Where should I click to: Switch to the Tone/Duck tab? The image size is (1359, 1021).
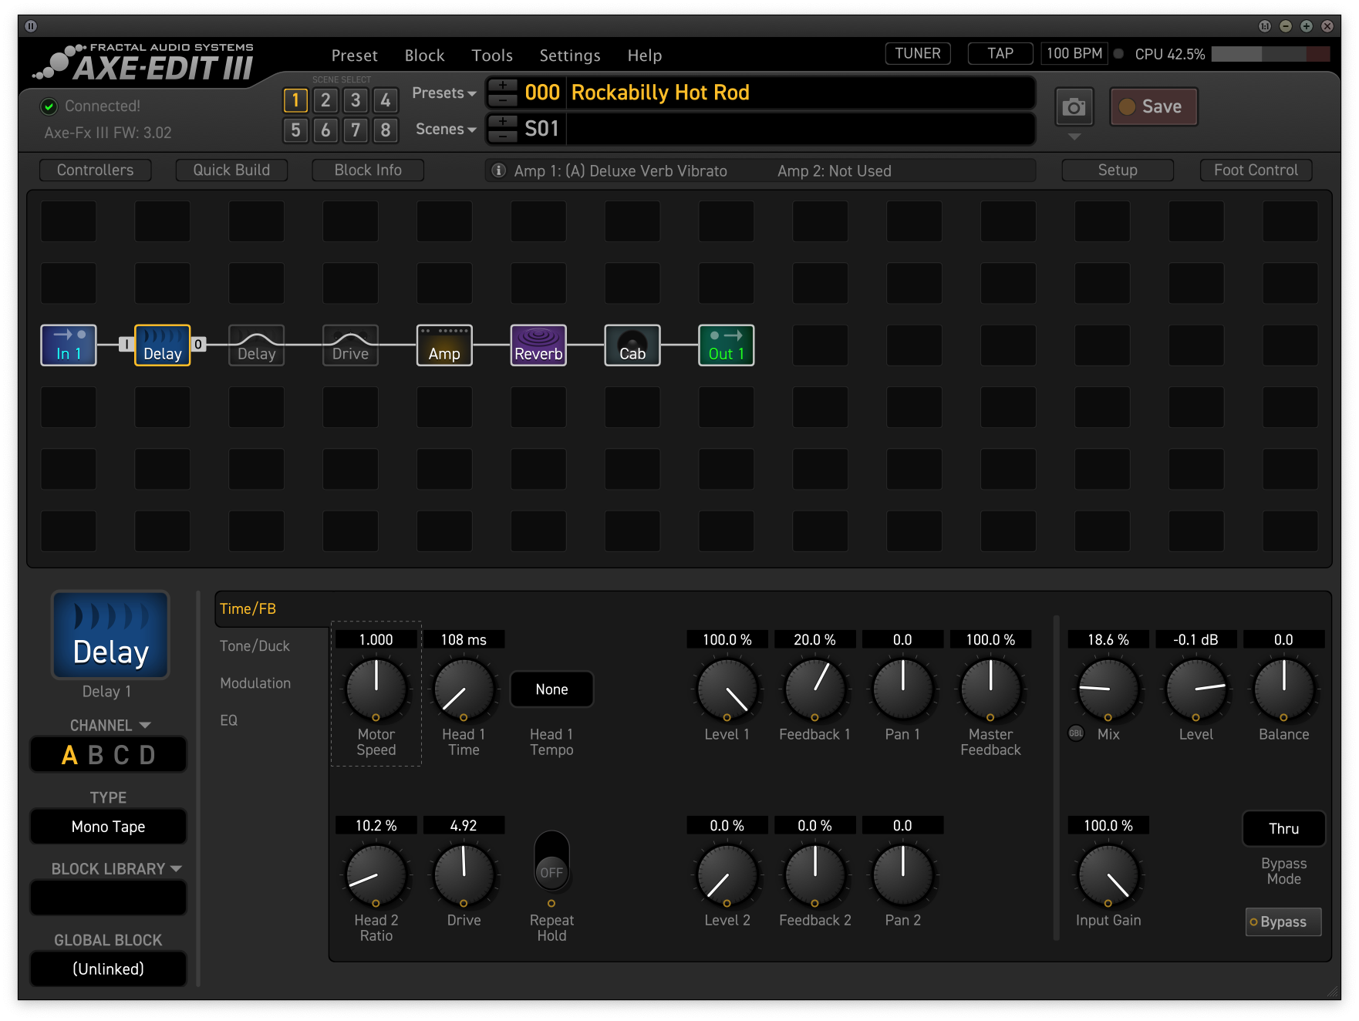click(x=255, y=645)
